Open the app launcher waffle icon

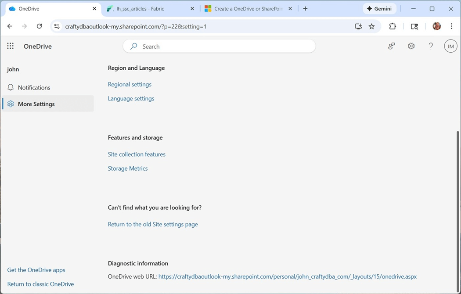coord(11,46)
